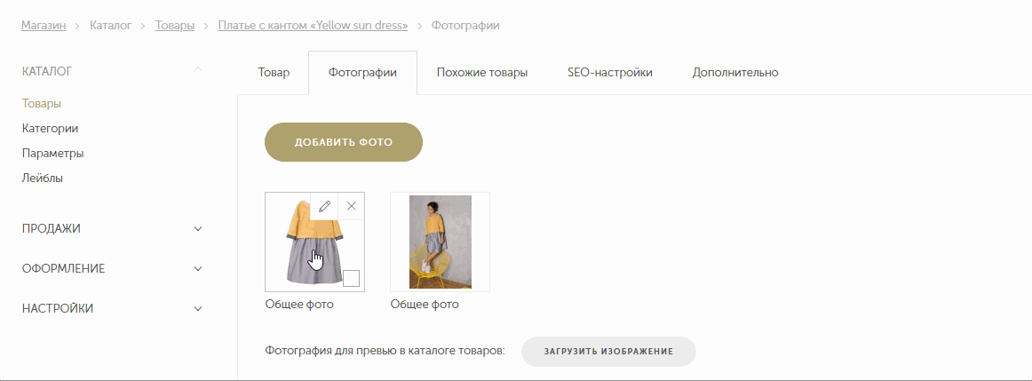Screen dimensions: 1032x381
Task: Select the second photo with yellow chair
Action: pyautogui.click(x=440, y=242)
